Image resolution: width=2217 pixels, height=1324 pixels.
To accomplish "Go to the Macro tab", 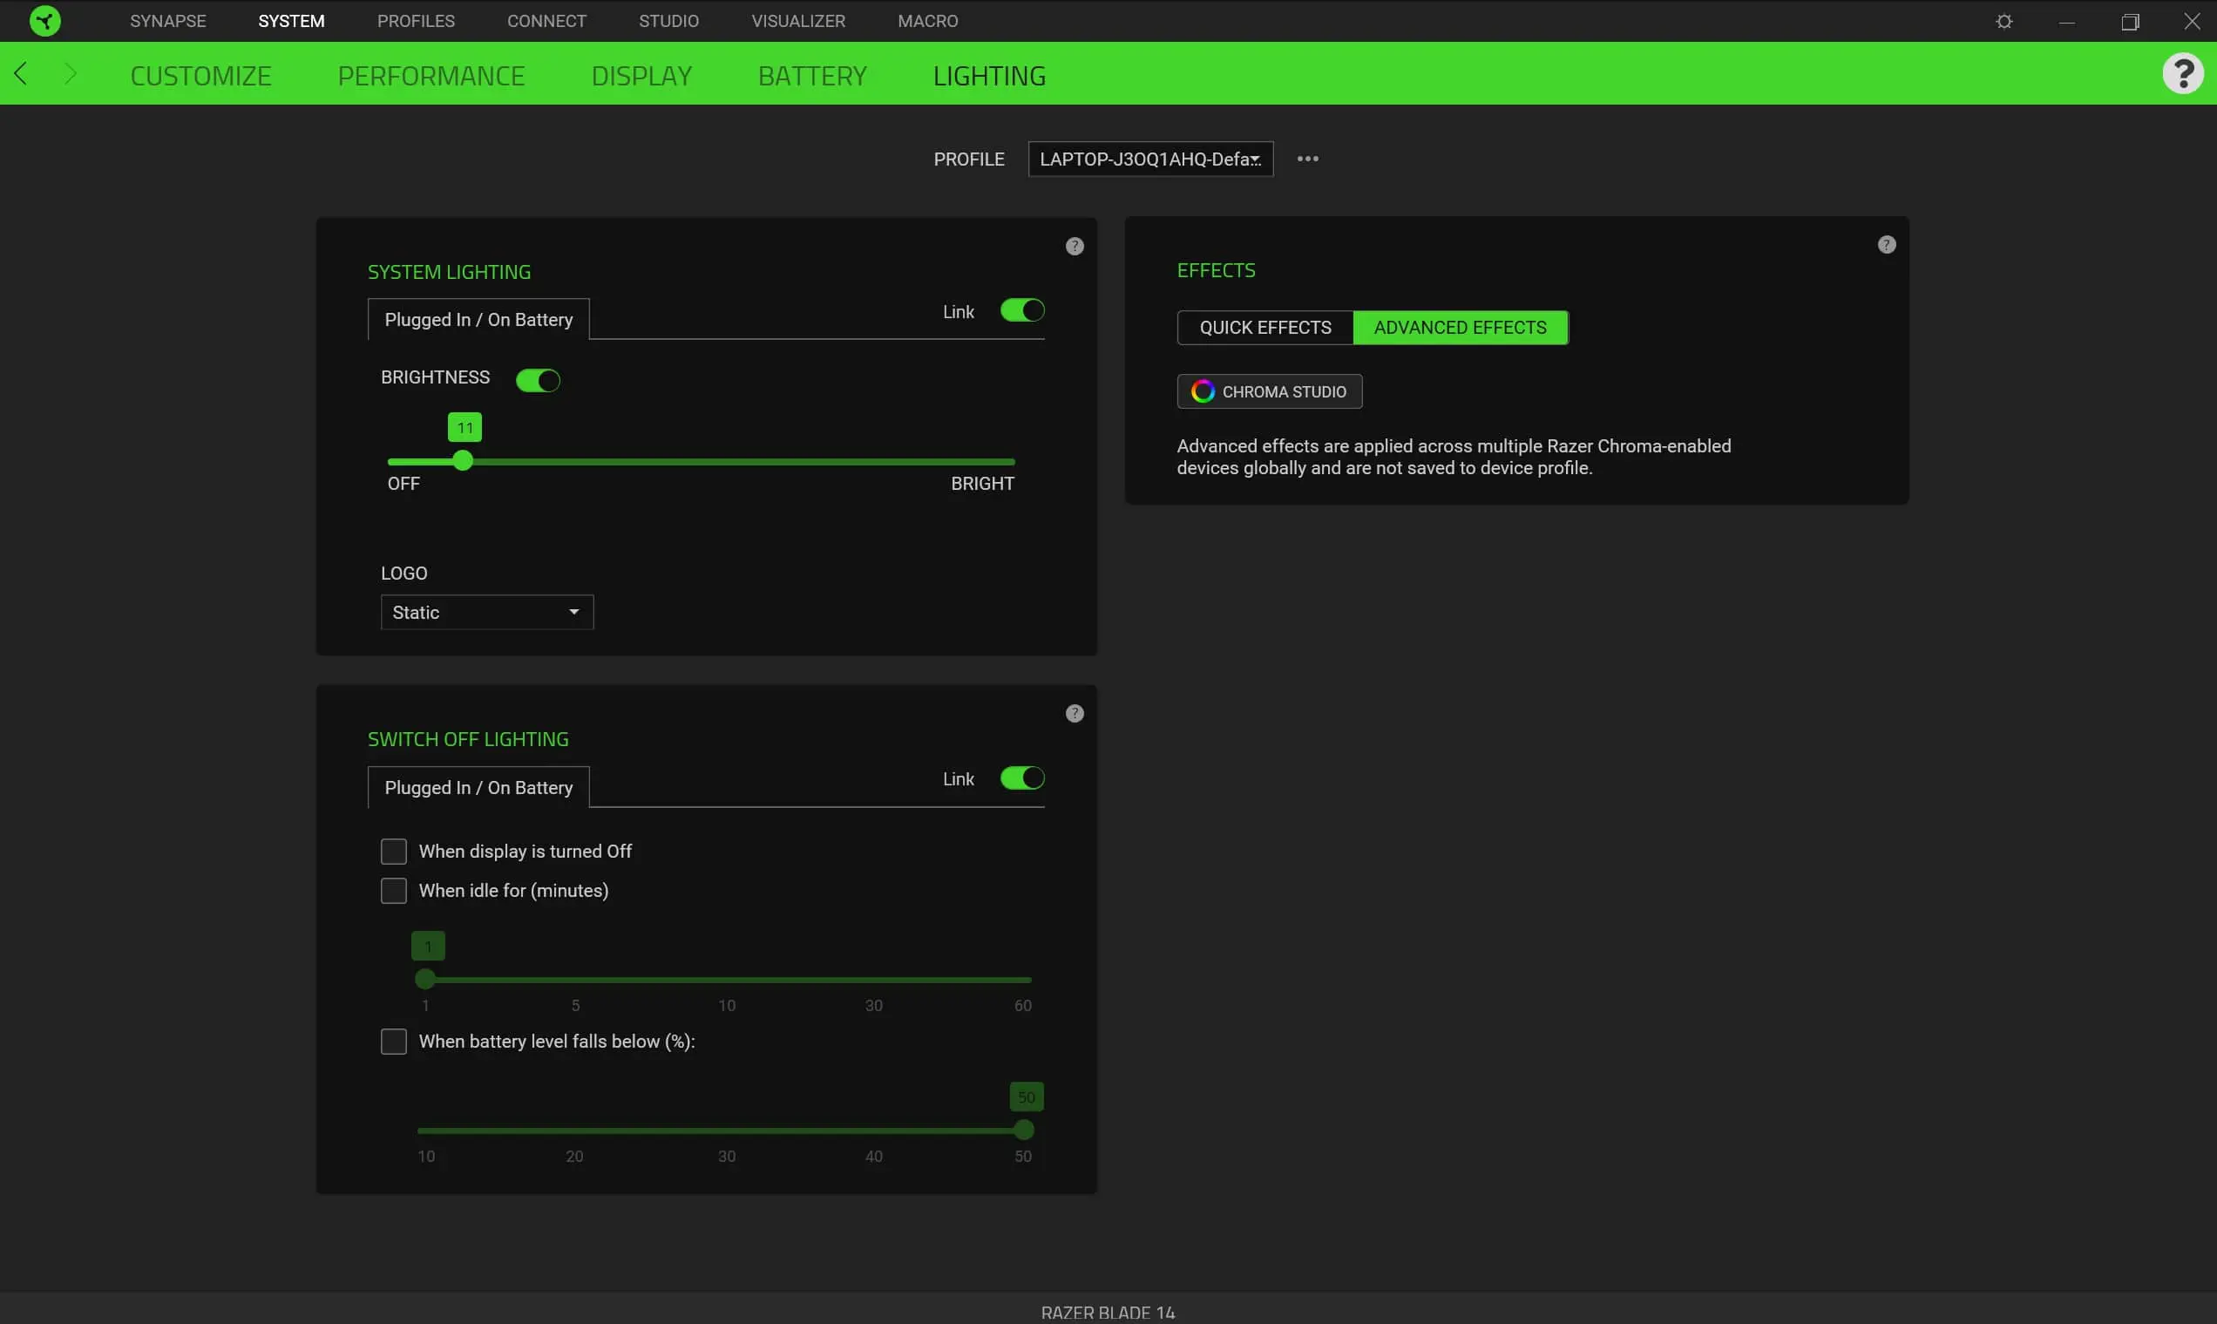I will [927, 21].
